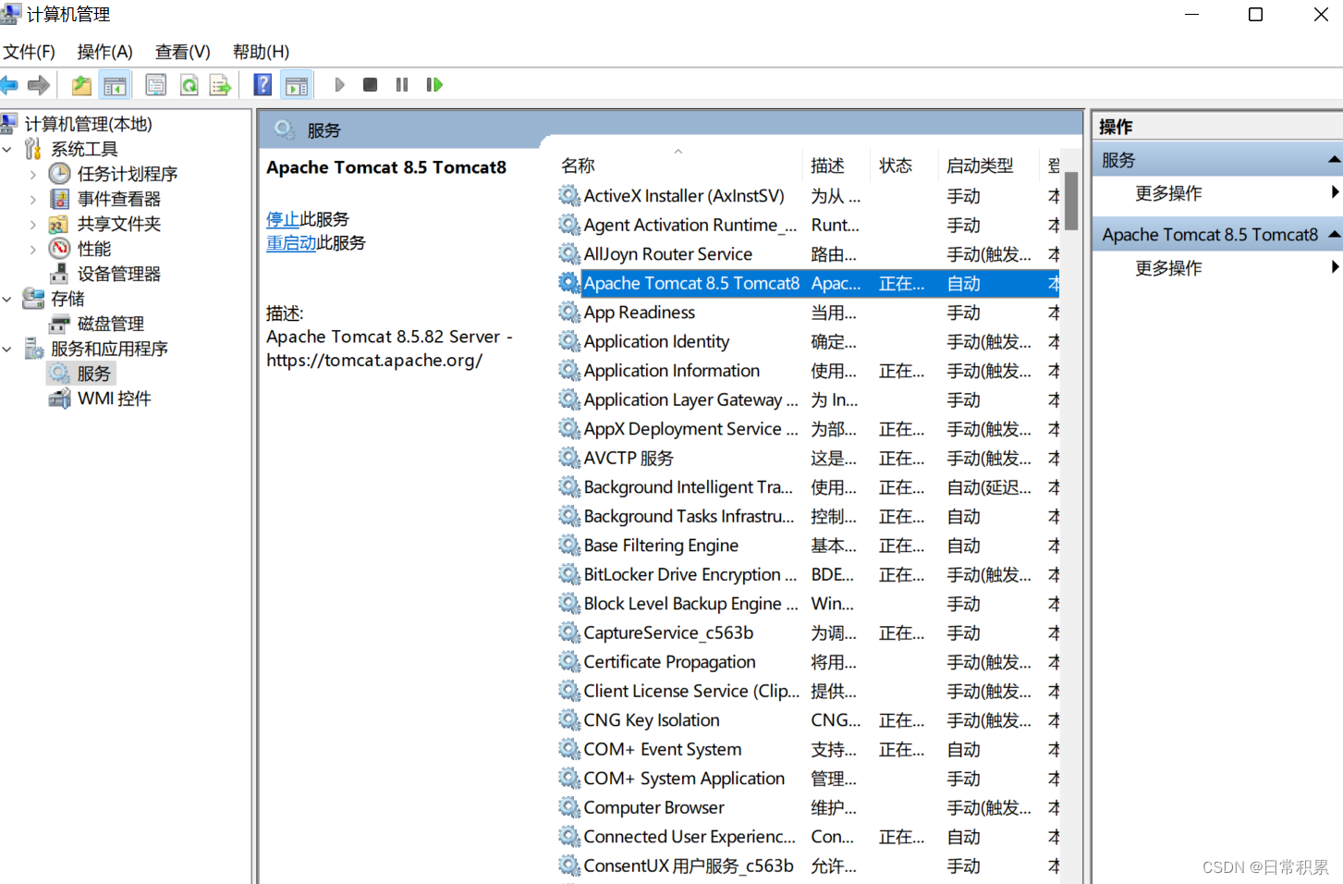Open 更多操作 submenu under 服务

tap(1216, 193)
